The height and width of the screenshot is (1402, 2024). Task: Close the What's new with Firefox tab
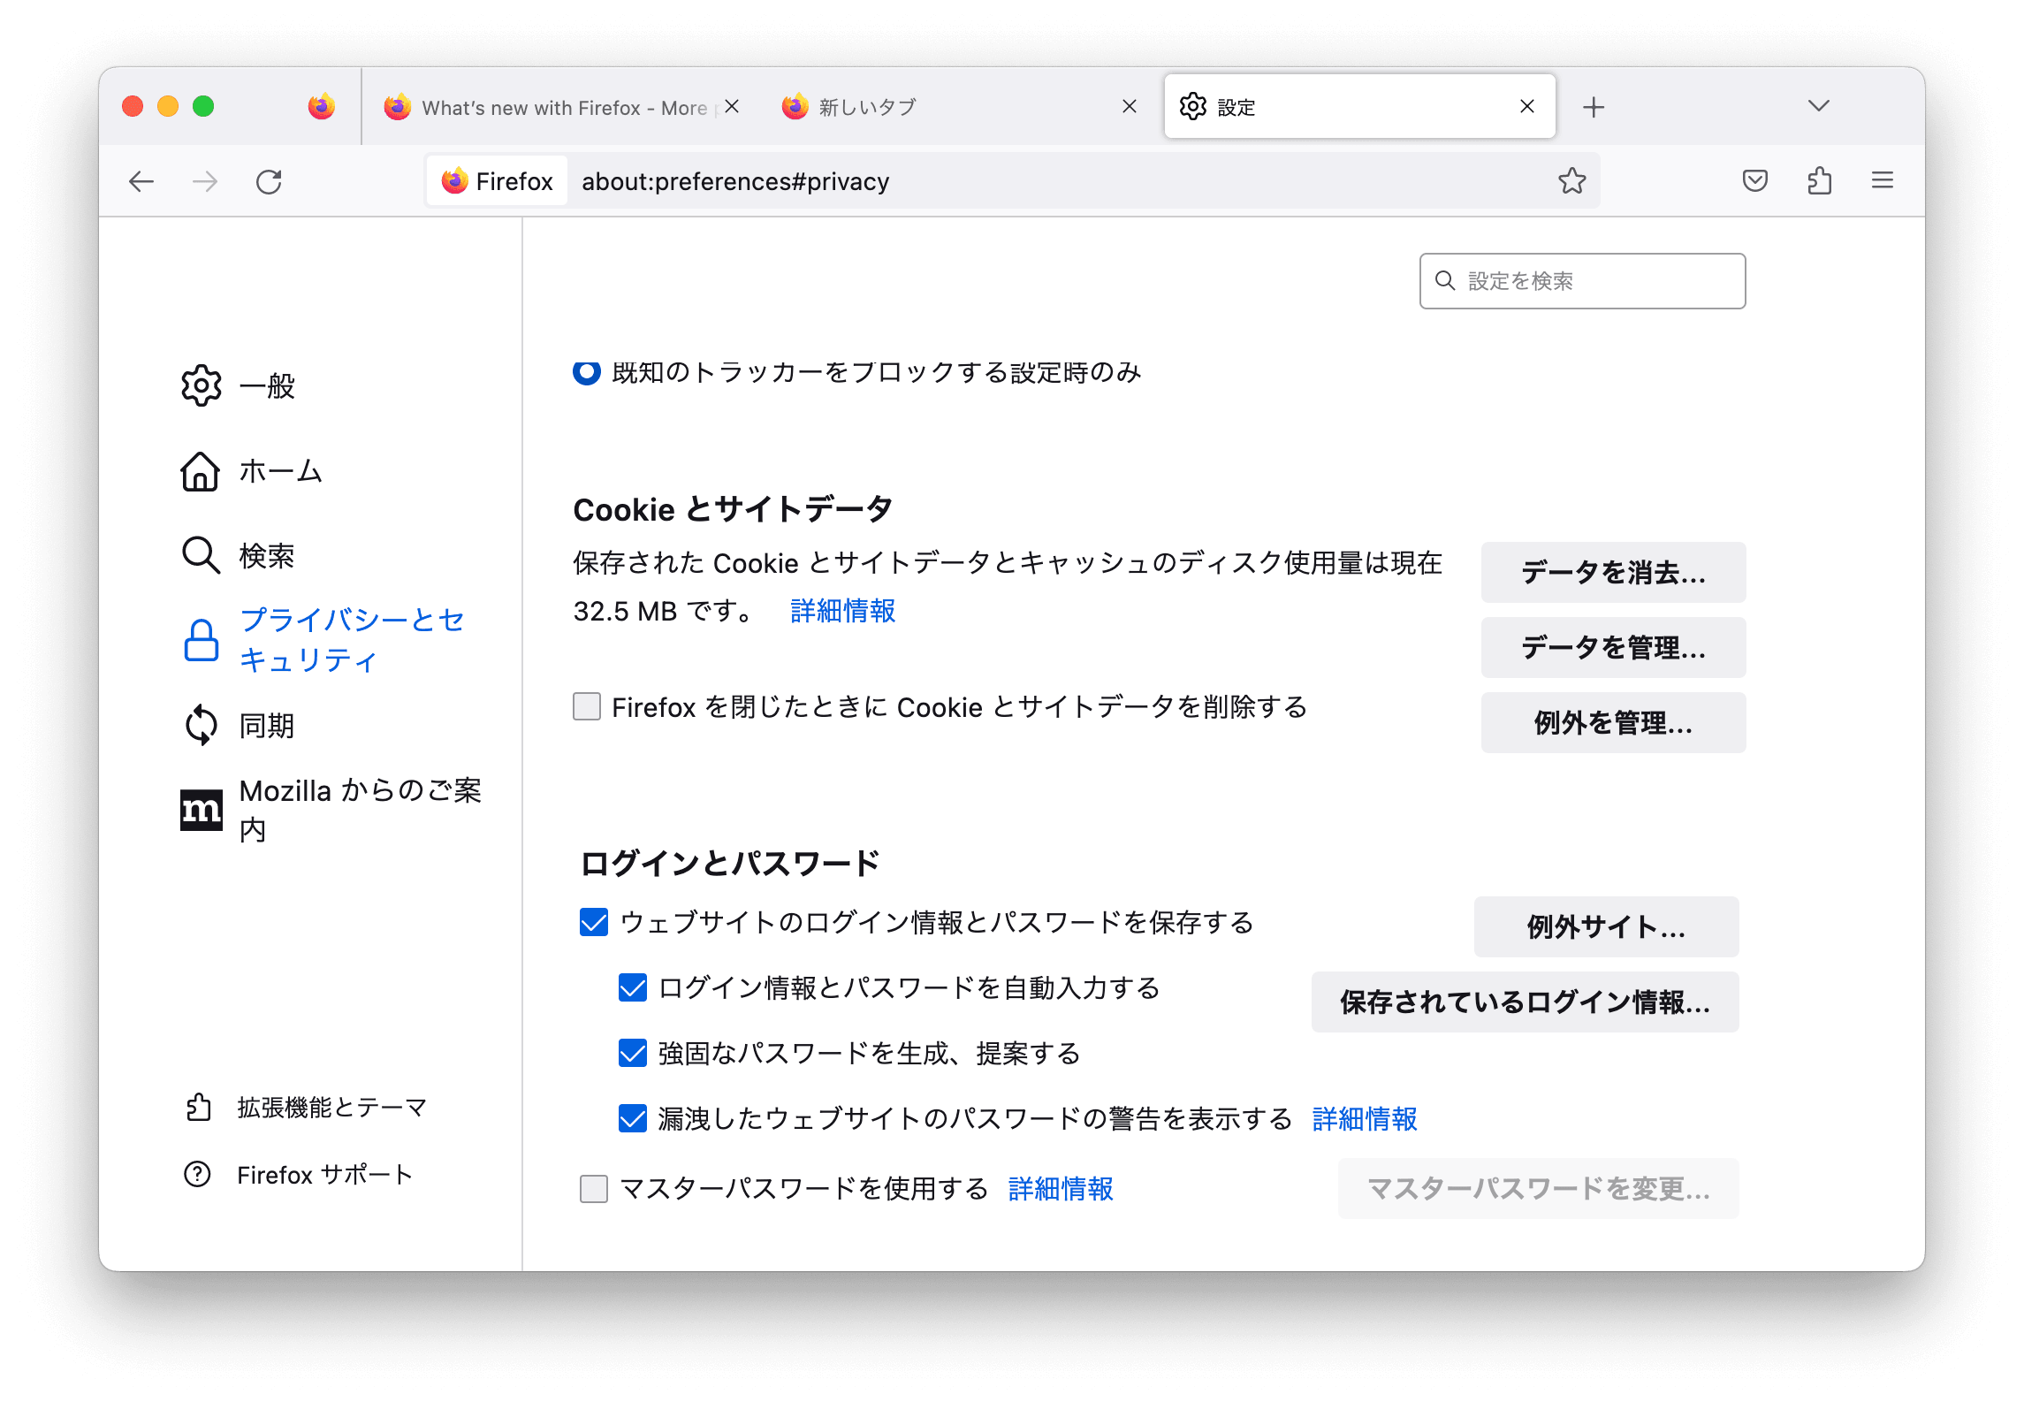[x=732, y=107]
